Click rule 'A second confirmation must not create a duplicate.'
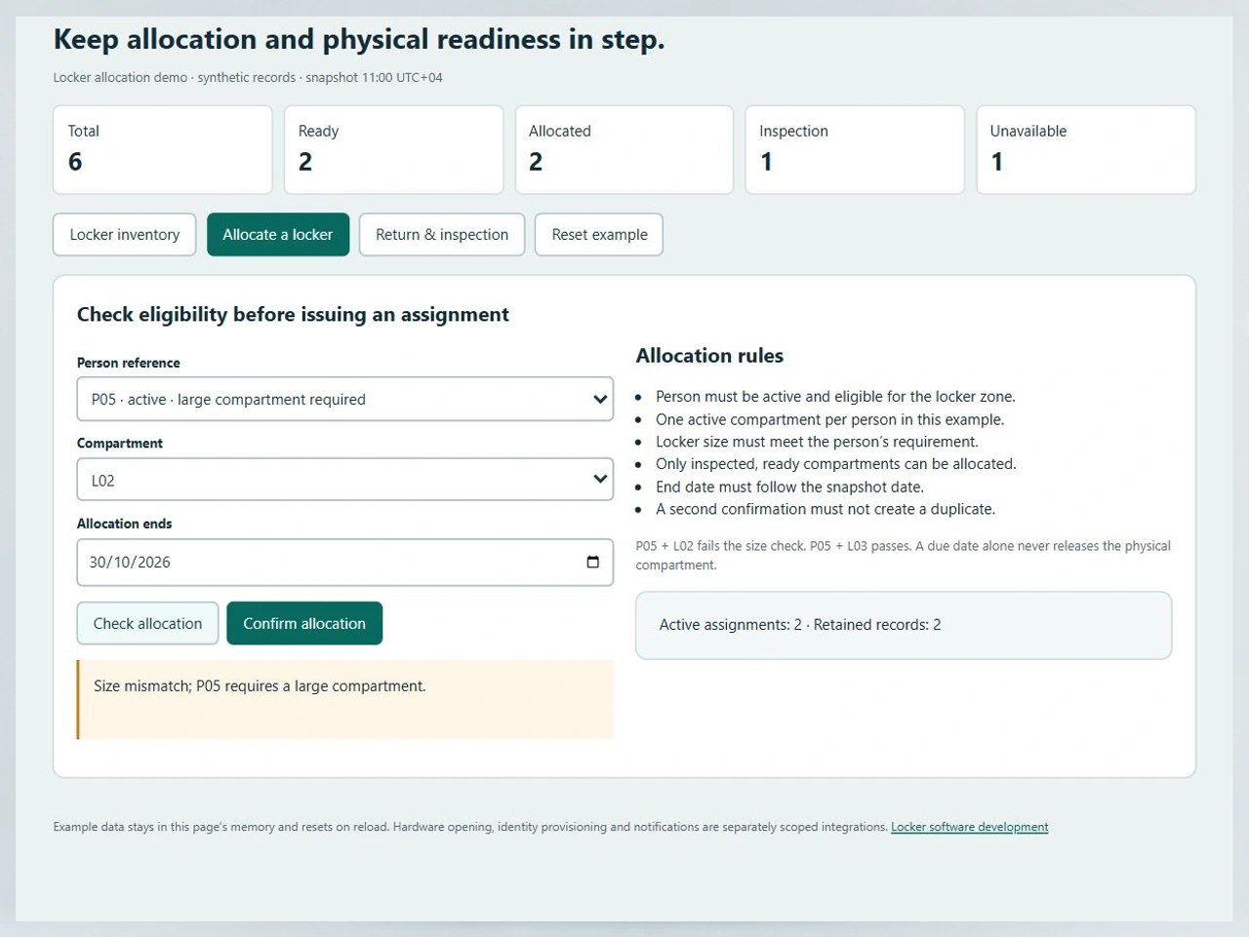Viewport: 1249px width, 937px height. click(x=826, y=509)
